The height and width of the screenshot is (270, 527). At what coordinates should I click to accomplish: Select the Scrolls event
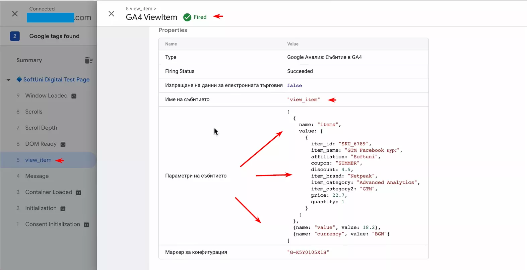click(34, 112)
